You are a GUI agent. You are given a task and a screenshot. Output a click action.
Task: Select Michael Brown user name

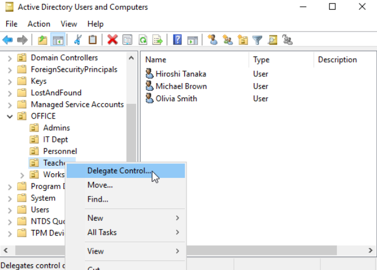click(x=181, y=86)
